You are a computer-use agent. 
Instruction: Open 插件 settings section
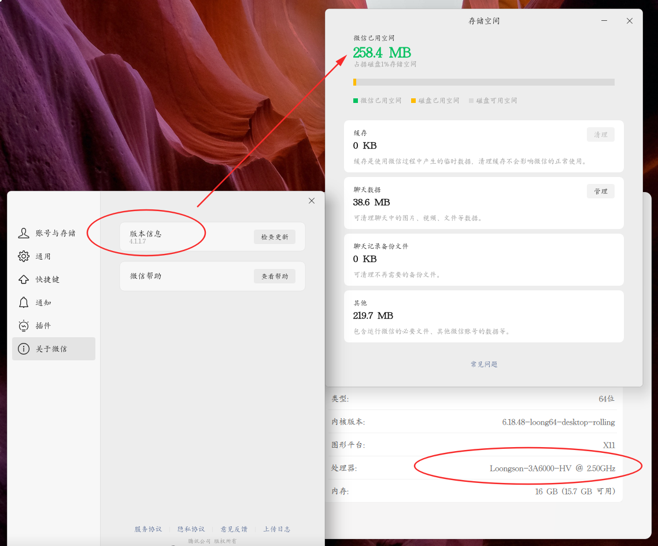[54, 326]
